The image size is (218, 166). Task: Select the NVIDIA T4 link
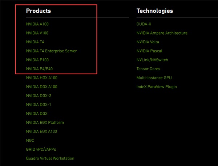click(35, 42)
